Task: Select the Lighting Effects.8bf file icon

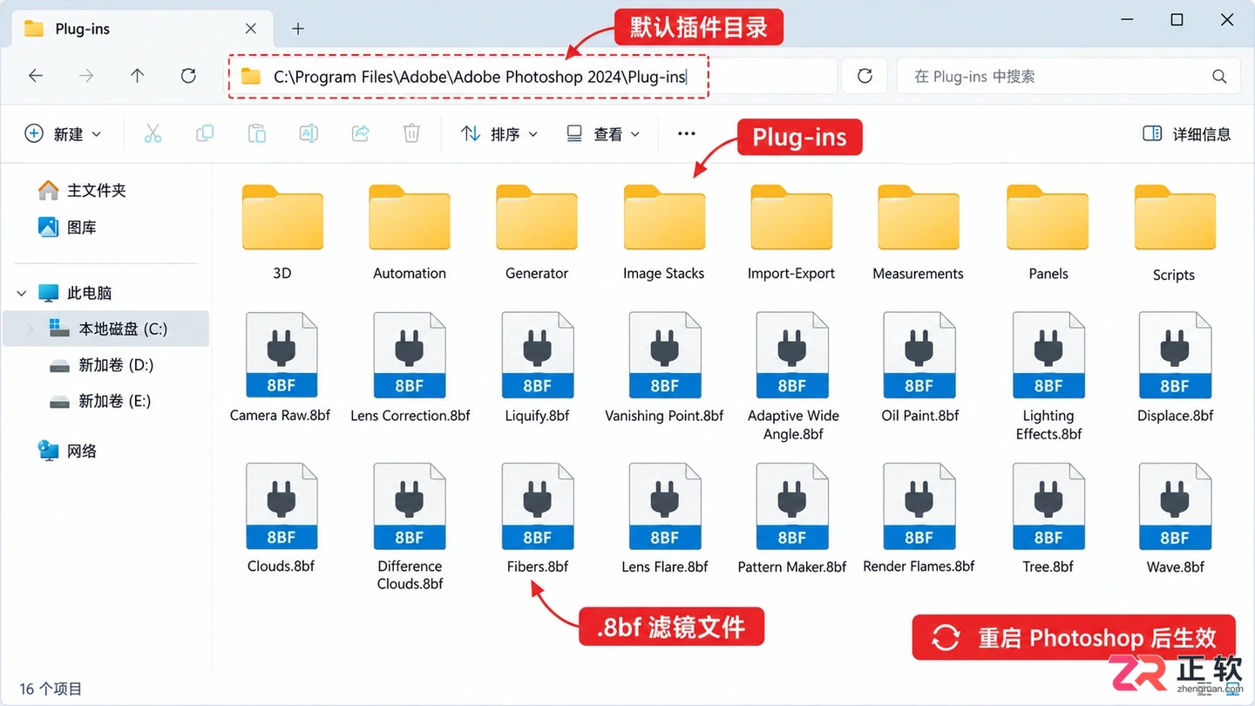Action: (1048, 356)
